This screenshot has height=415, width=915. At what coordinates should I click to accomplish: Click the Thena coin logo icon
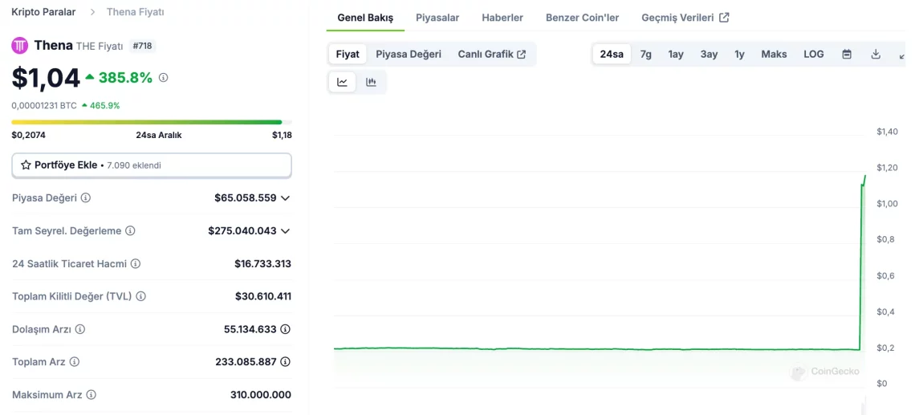20,46
